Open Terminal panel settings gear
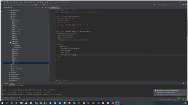The width and height of the screenshot is (188, 105). coord(183,83)
